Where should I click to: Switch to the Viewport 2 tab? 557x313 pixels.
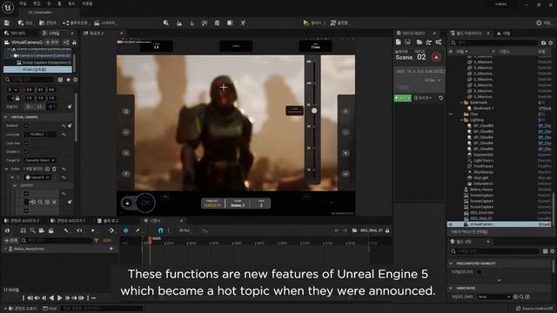[97, 33]
